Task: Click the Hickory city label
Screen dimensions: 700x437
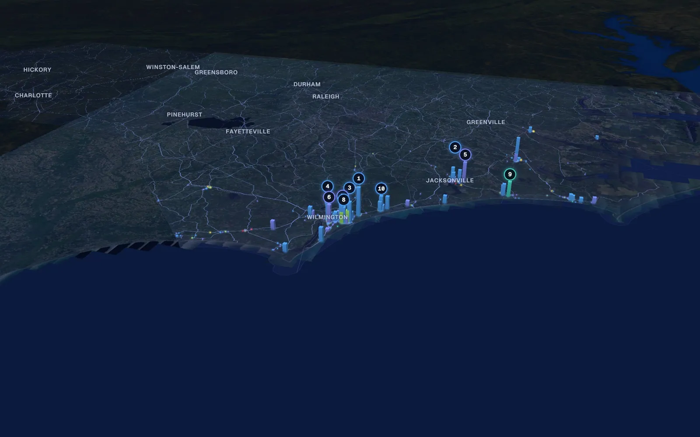Action: pyautogui.click(x=37, y=70)
